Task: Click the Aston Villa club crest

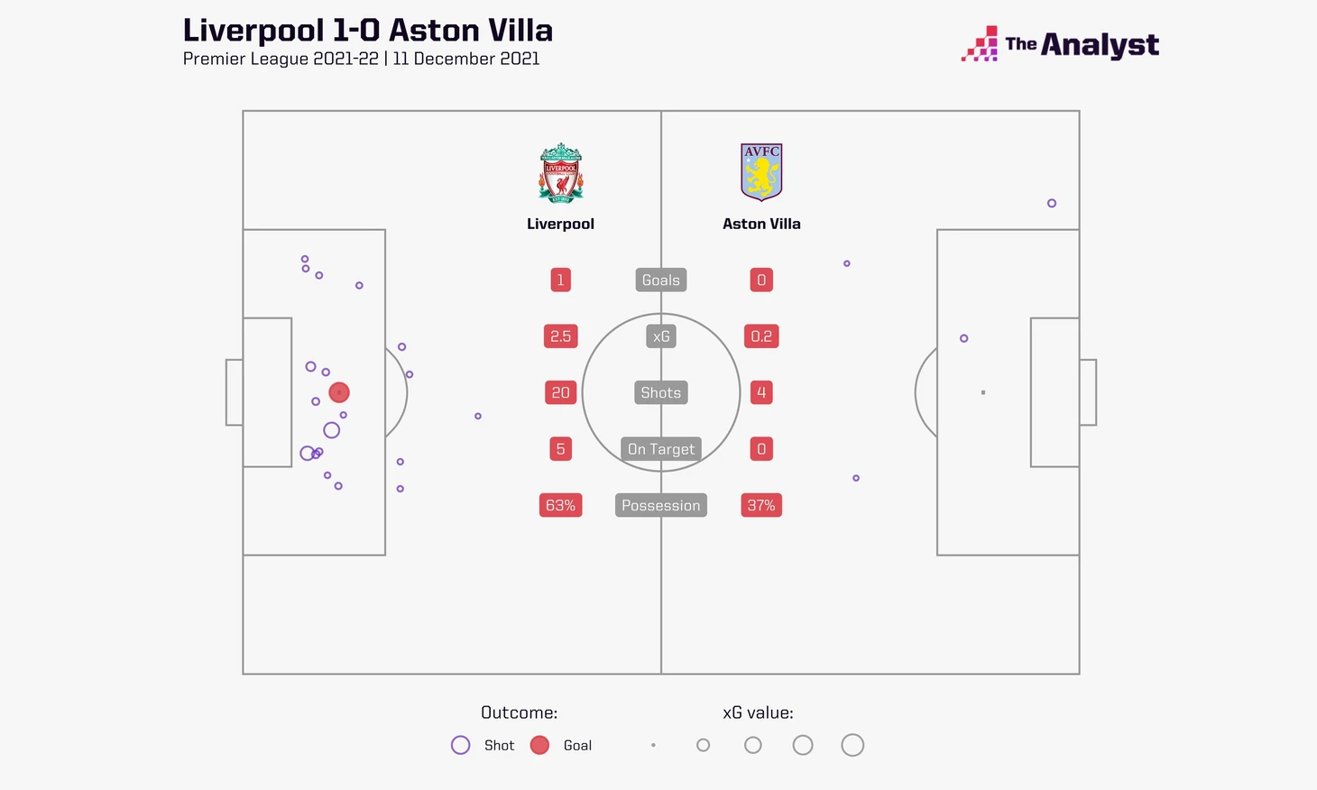Action: coord(761,171)
